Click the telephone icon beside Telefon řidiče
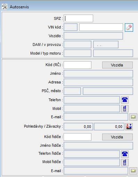The width and height of the screenshot is (138, 177). pos(125,154)
